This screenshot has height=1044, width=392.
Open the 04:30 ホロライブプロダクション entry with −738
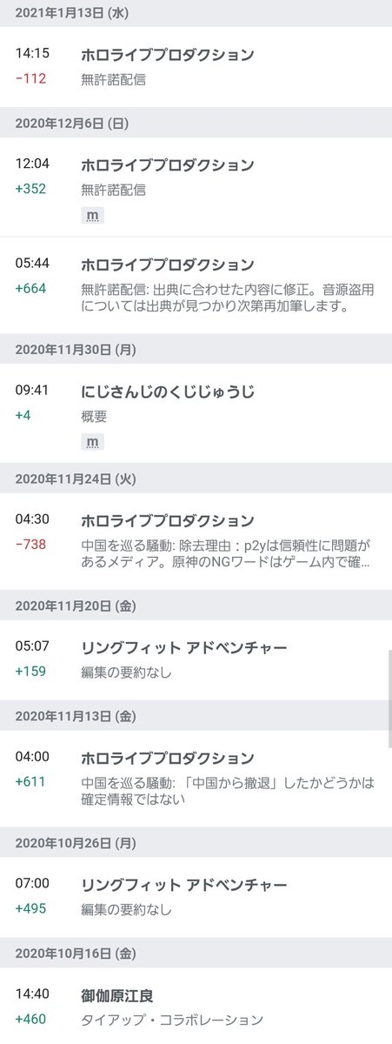click(196, 540)
